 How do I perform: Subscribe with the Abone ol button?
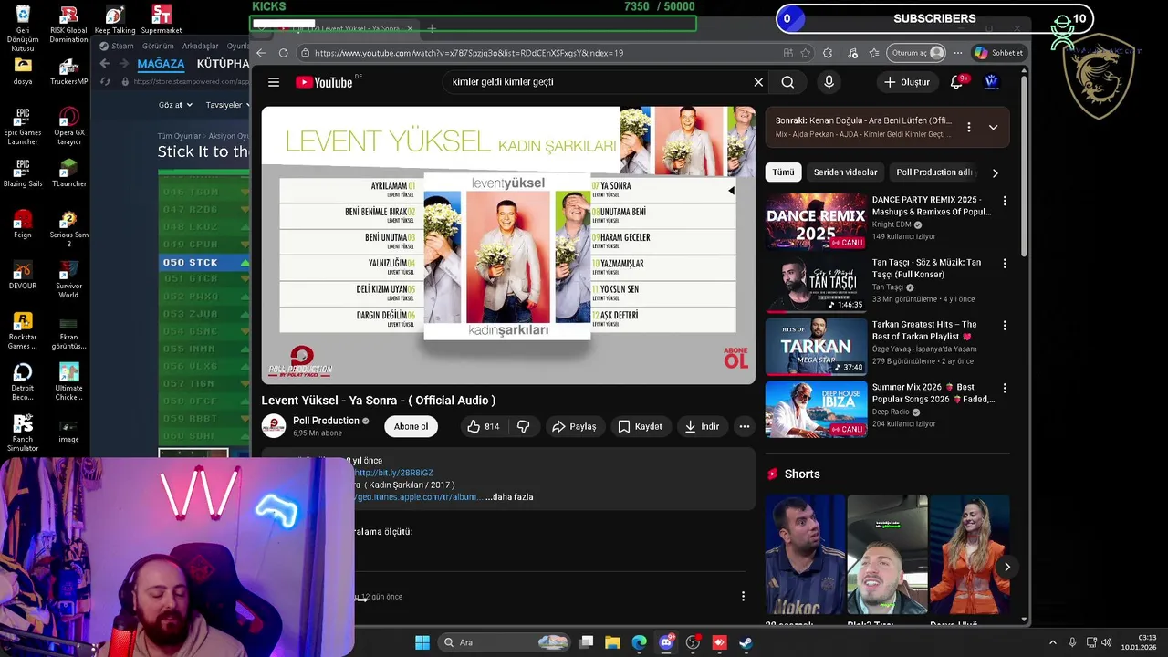pyautogui.click(x=411, y=426)
